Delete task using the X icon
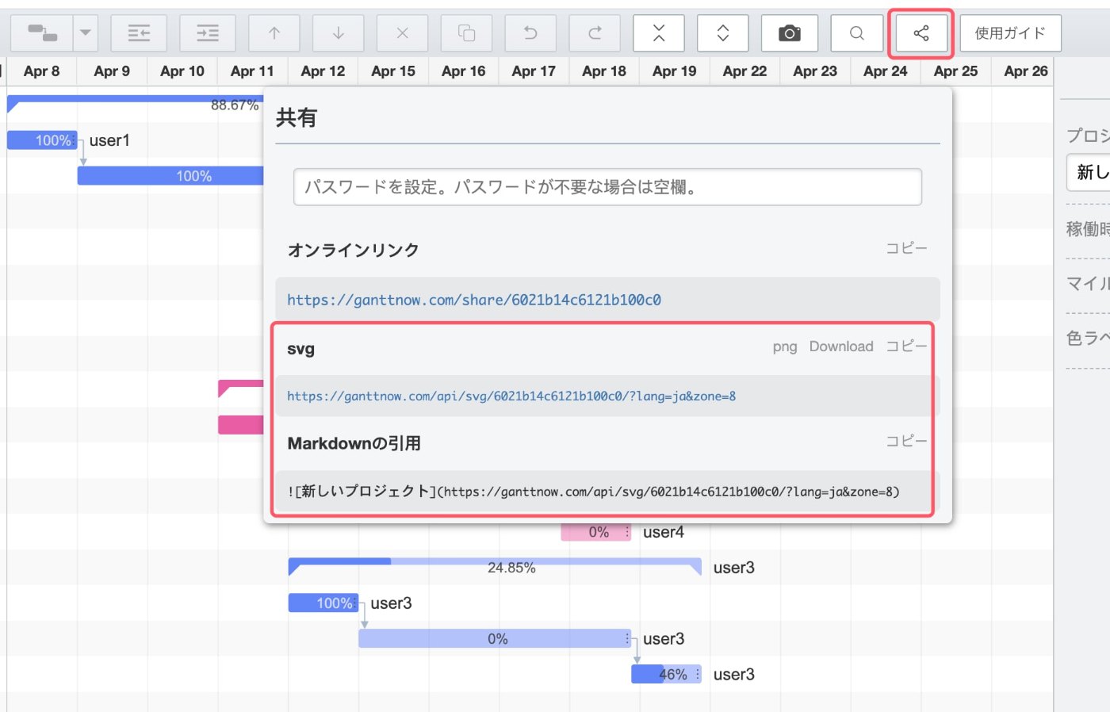Screen dimensions: 1110x712 403,33
